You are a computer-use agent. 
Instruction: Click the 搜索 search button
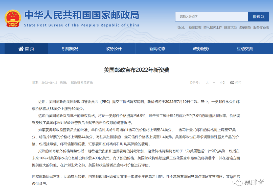(259, 17)
